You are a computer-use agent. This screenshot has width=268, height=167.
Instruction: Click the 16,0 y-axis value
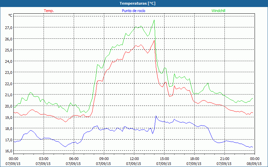[x=9, y=151]
